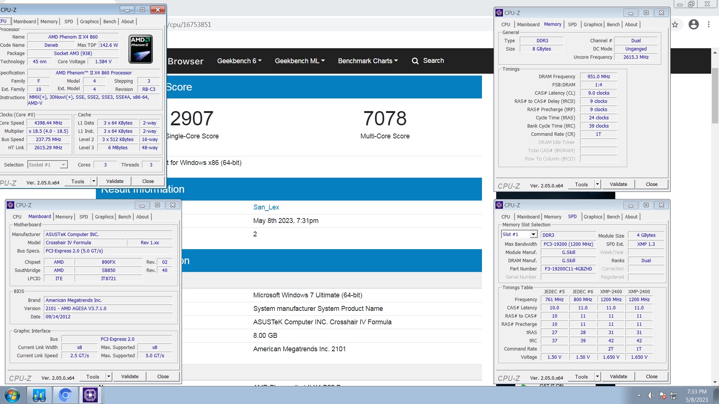Image resolution: width=719 pixels, height=404 pixels.
Task: Open Tools dropdown arrow in SPD window
Action: pos(597,377)
